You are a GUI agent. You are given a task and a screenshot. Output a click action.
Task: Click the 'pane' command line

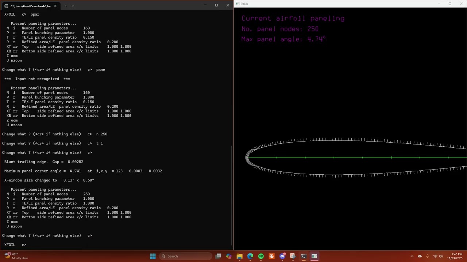coord(54,70)
